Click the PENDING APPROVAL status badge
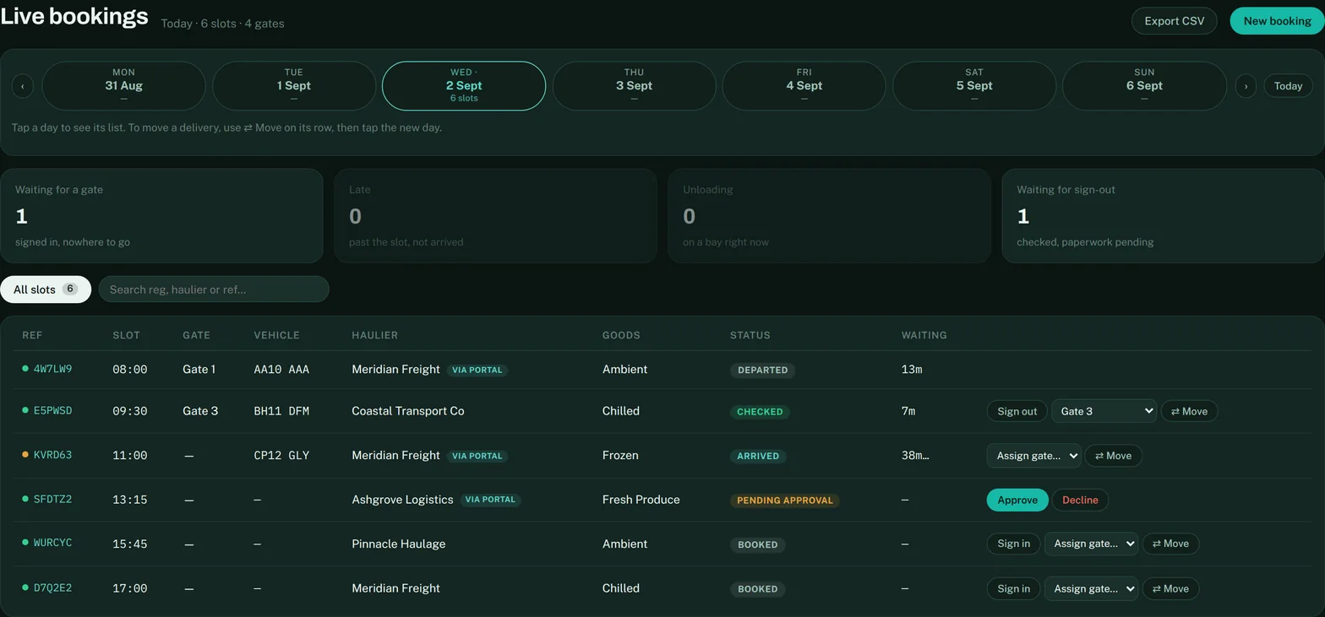1325x617 pixels. (785, 501)
